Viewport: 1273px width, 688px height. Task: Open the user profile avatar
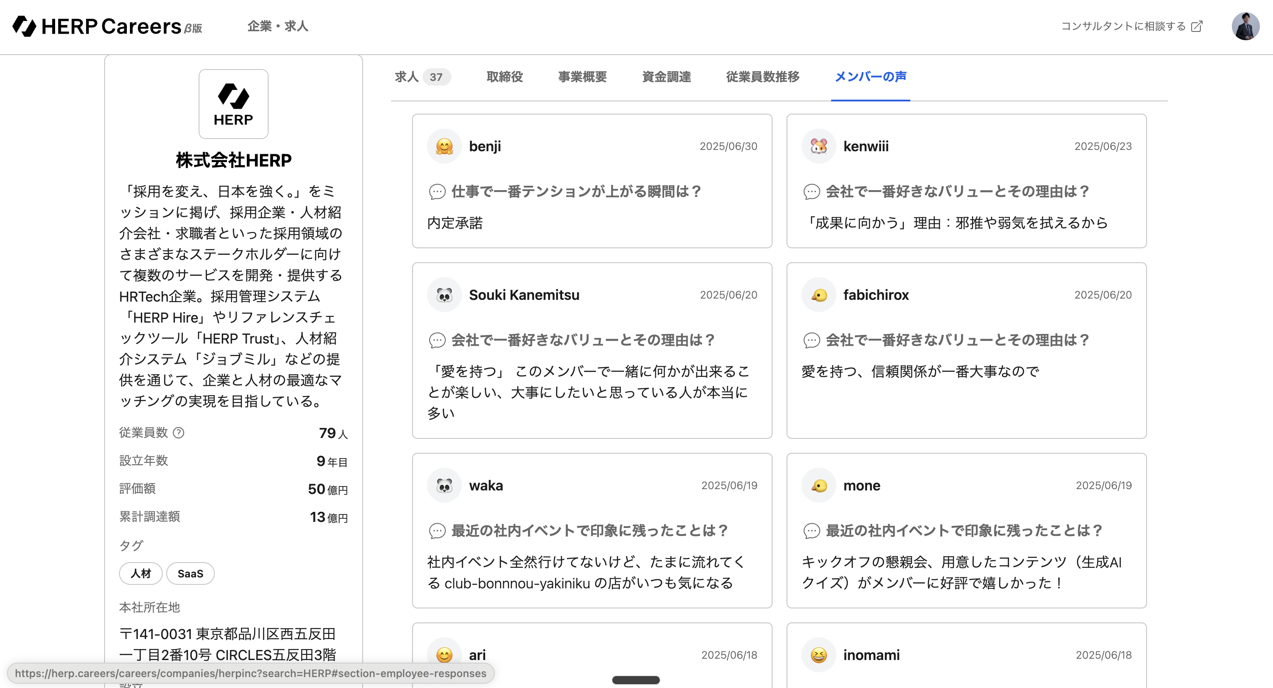pyautogui.click(x=1245, y=26)
